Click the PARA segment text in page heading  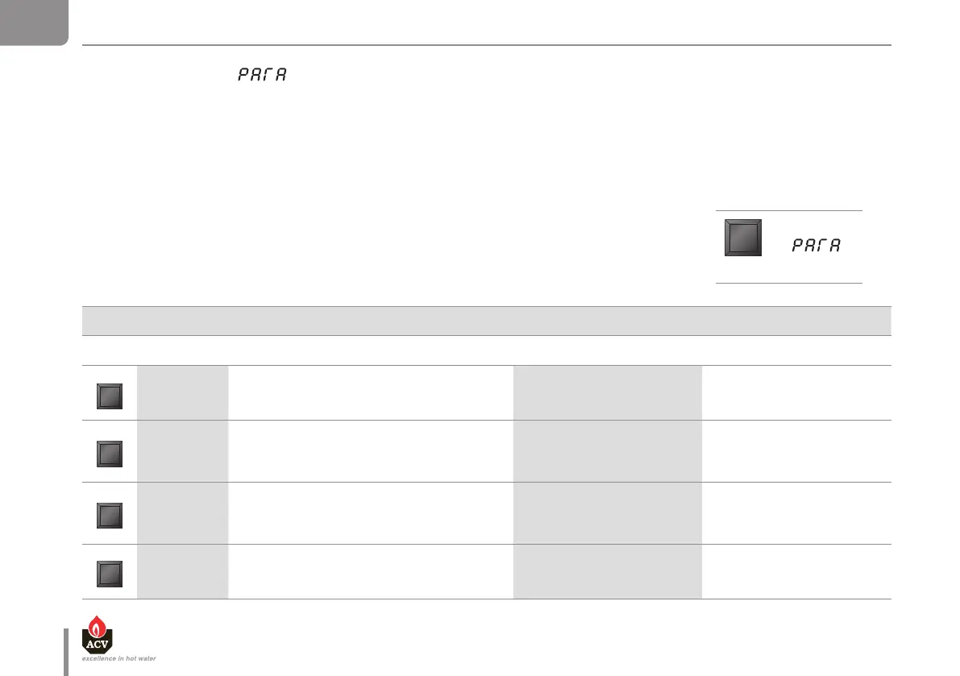[264, 75]
